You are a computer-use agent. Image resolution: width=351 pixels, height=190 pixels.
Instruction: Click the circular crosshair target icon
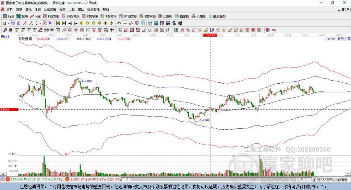70,30
